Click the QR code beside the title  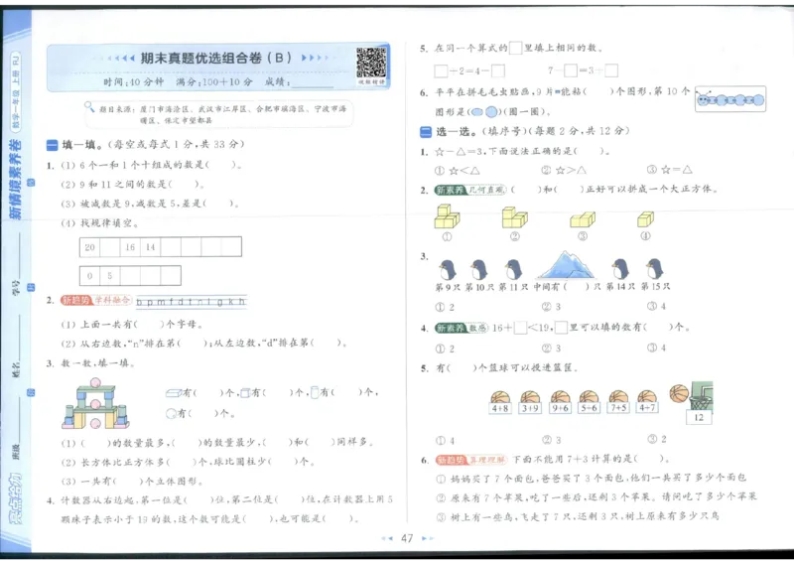click(371, 63)
